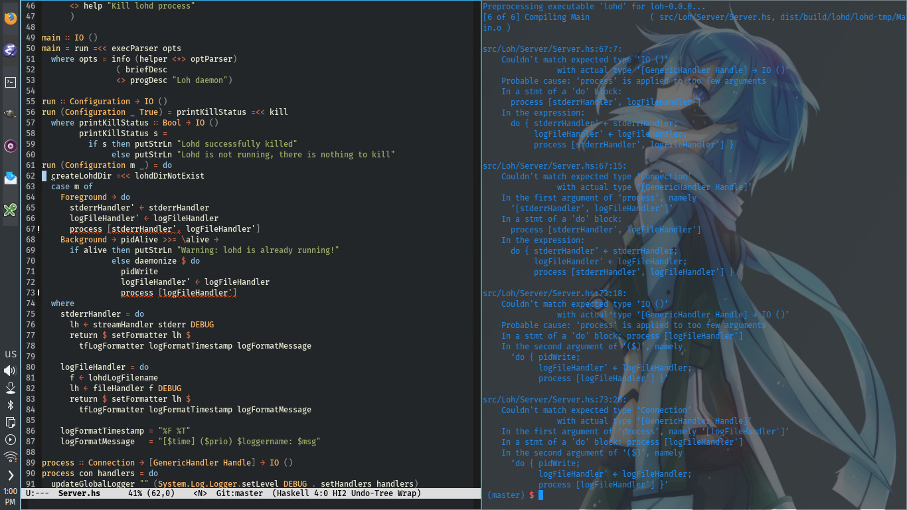Click 'streamHandler' on line 76
907x510 pixels.
coord(124,325)
